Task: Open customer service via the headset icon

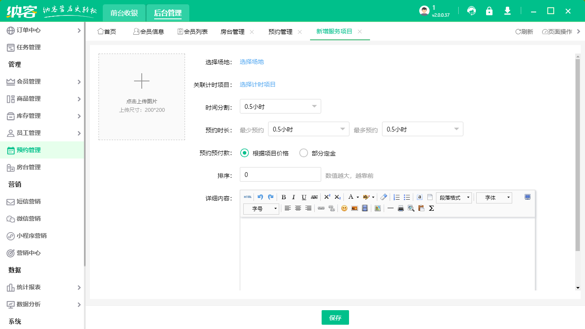Action: click(472, 11)
